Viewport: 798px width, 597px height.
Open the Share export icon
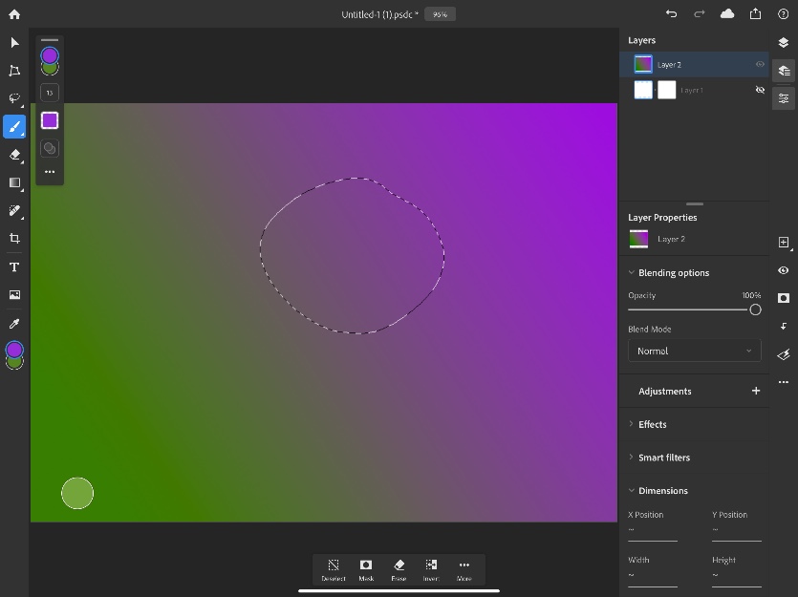tap(755, 13)
